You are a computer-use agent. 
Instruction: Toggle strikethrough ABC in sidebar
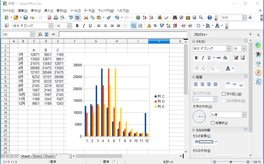(x=219, y=58)
